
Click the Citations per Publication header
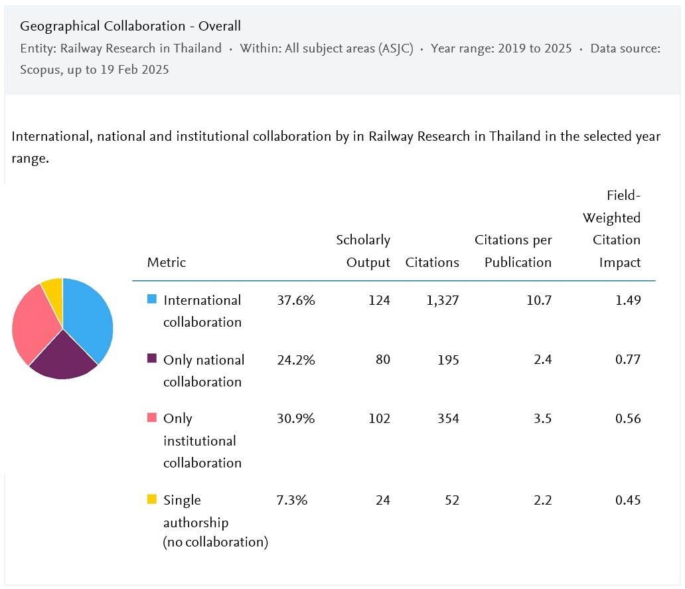pos(513,251)
